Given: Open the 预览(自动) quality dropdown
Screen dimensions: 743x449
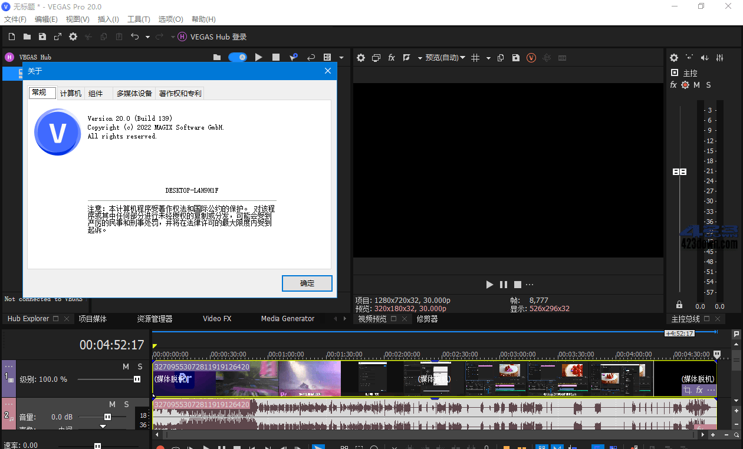Looking at the screenshot, I should (x=445, y=58).
